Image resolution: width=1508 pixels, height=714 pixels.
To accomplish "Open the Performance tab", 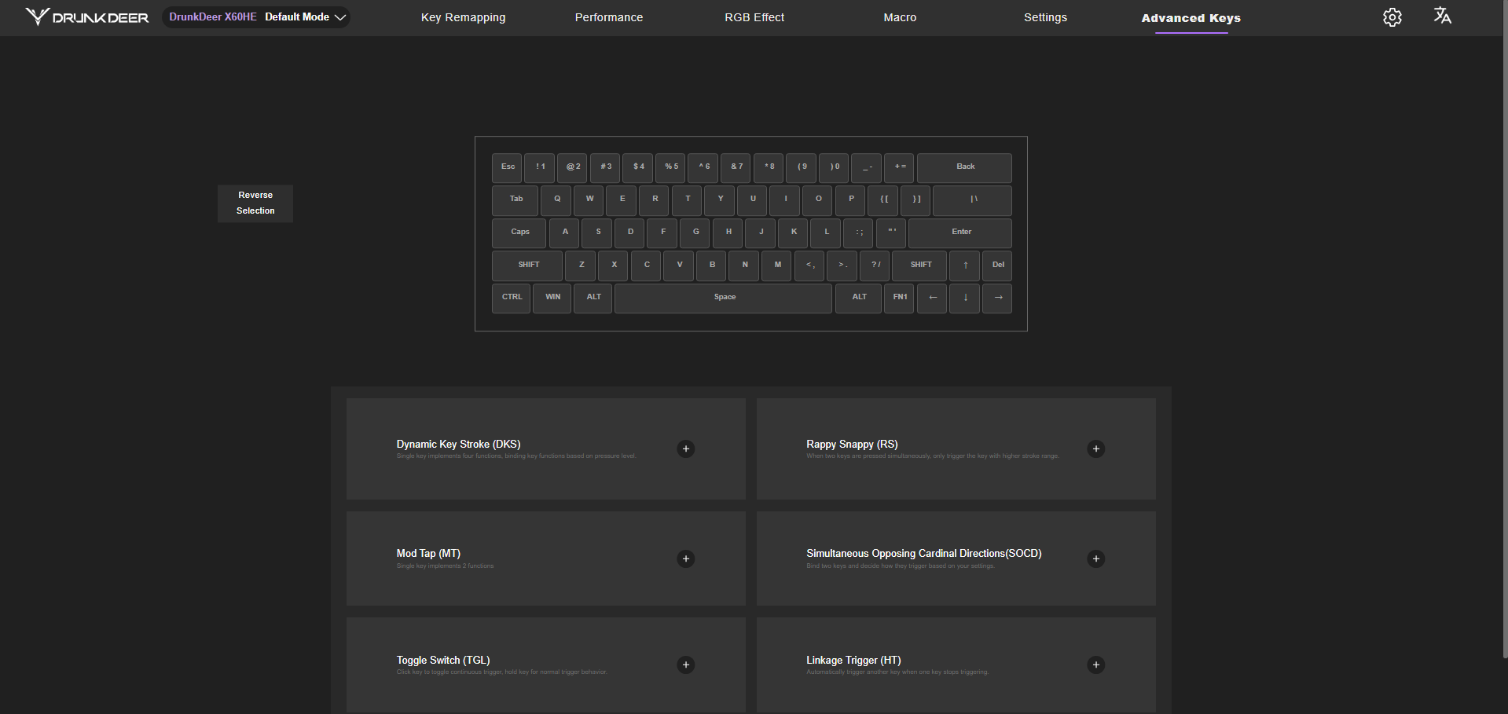I will click(x=608, y=17).
